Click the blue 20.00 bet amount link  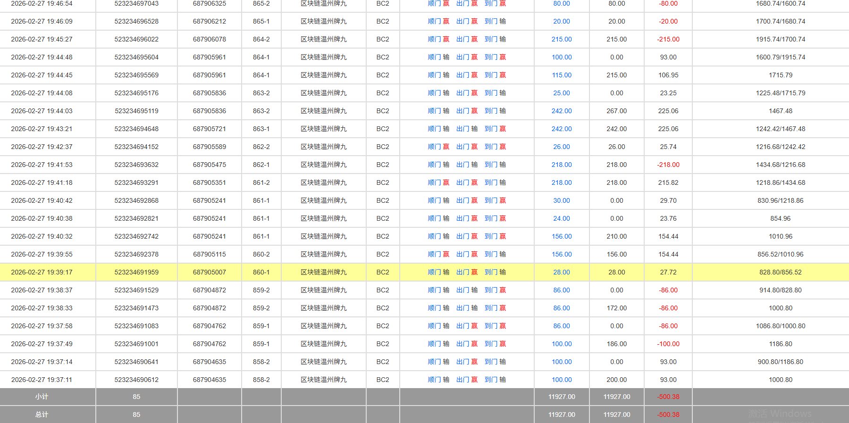point(561,21)
